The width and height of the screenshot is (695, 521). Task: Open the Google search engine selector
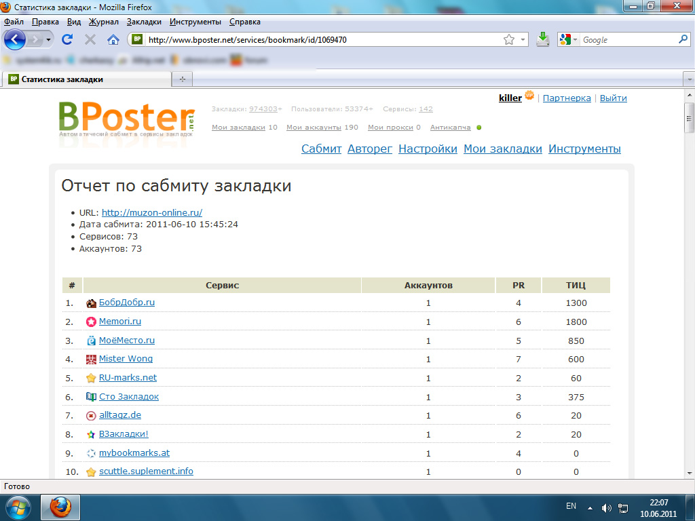(x=569, y=40)
